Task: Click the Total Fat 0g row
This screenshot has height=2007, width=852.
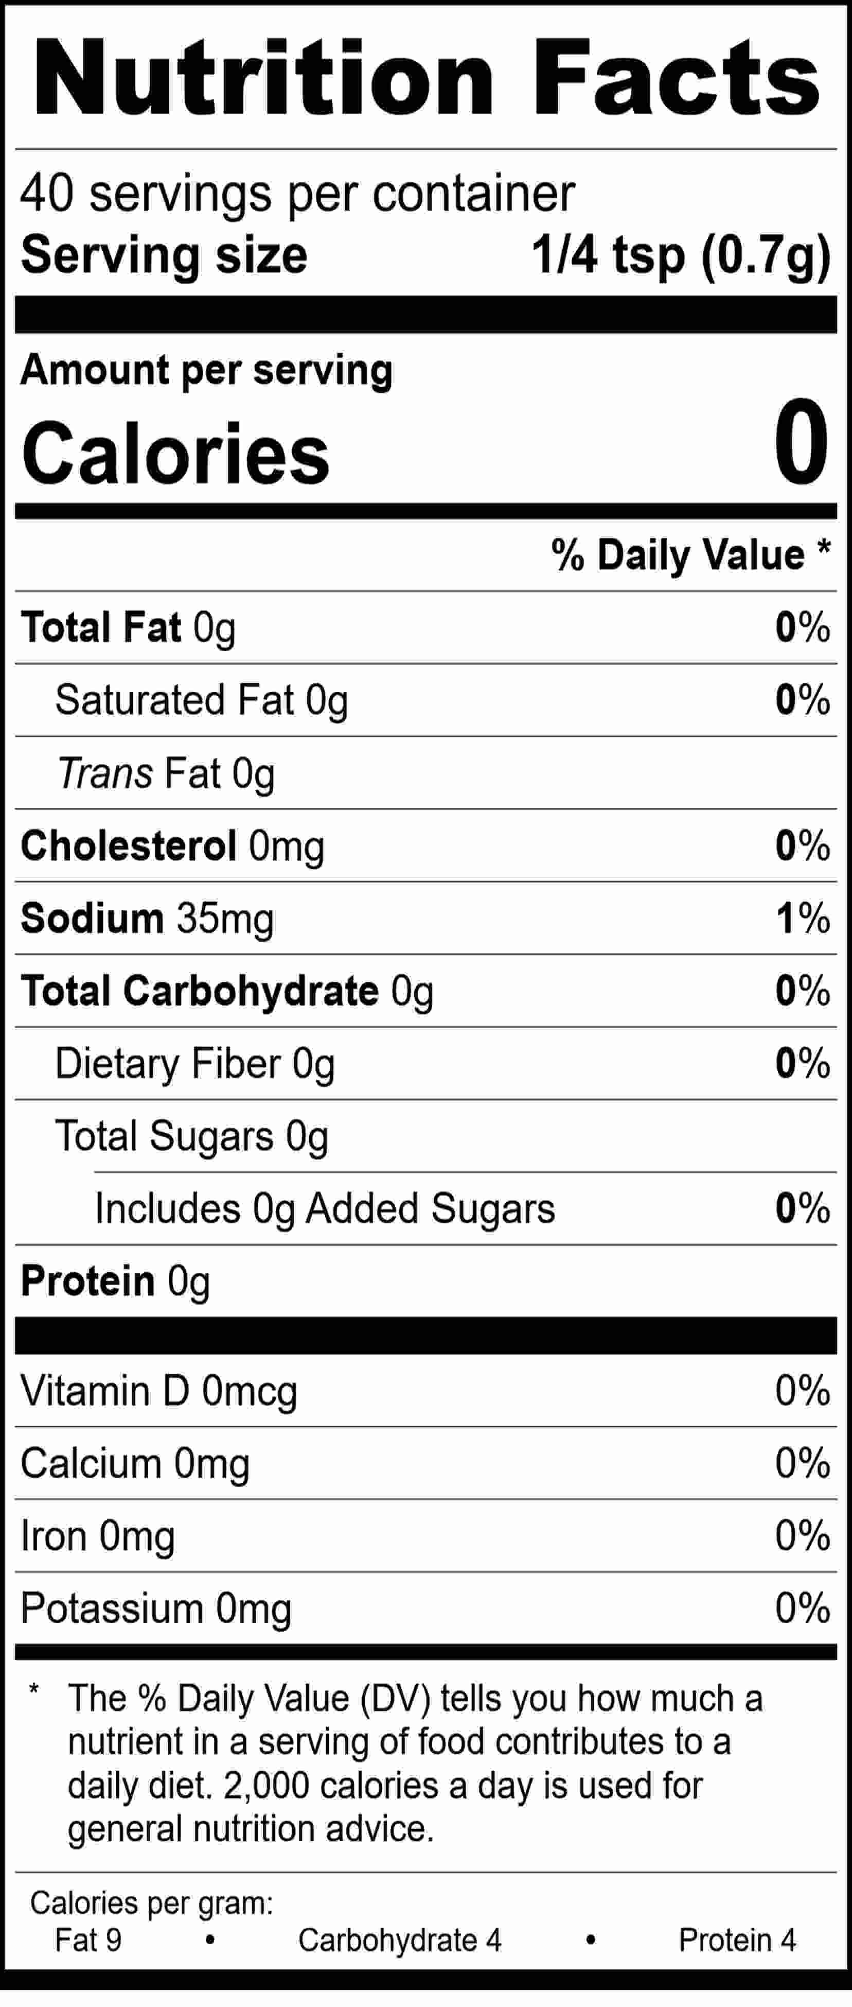Action: click(129, 627)
